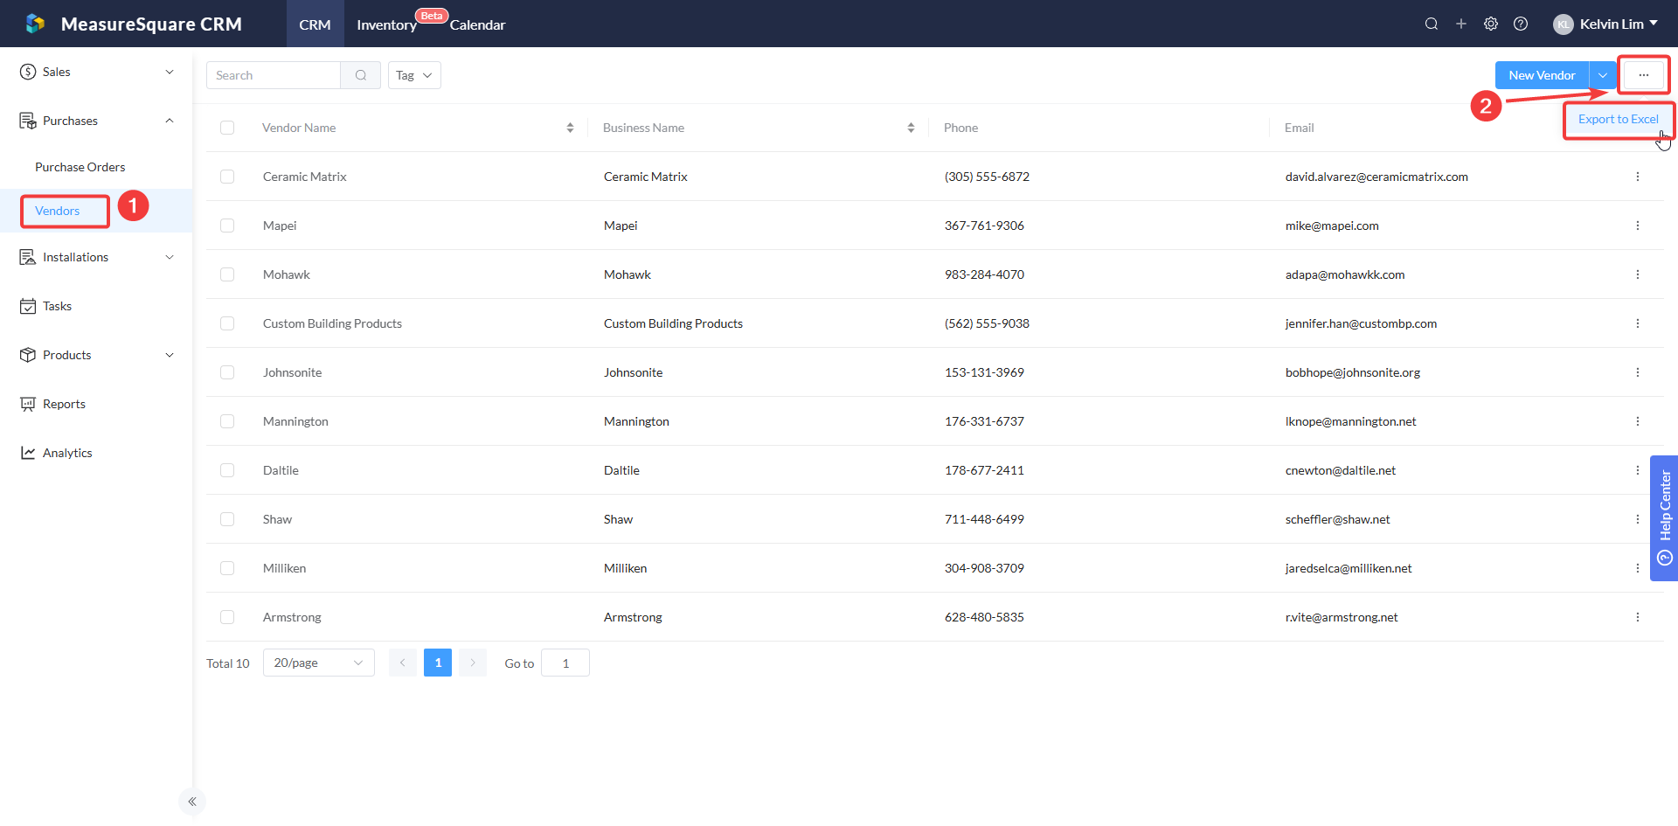Select the Mohawk row checkbox
This screenshot has width=1678, height=826.
(x=227, y=274)
